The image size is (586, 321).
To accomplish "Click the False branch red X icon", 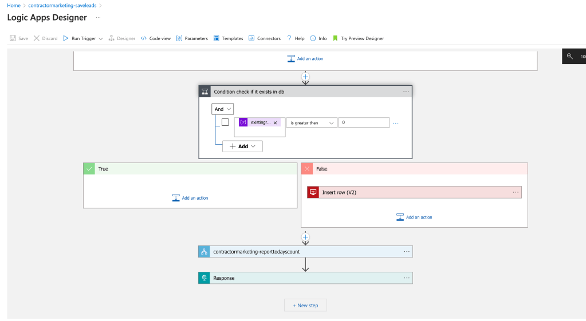I will (307, 169).
